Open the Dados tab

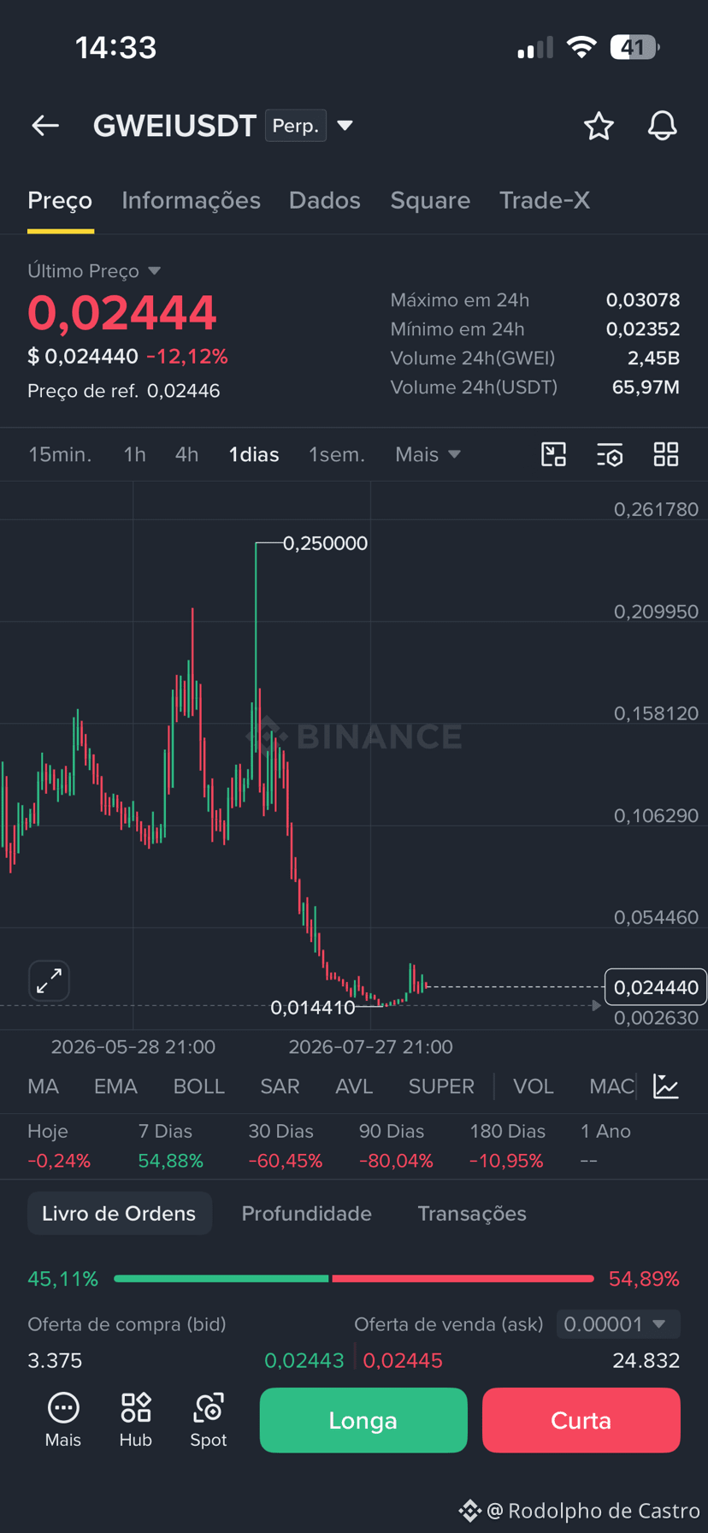click(x=325, y=200)
